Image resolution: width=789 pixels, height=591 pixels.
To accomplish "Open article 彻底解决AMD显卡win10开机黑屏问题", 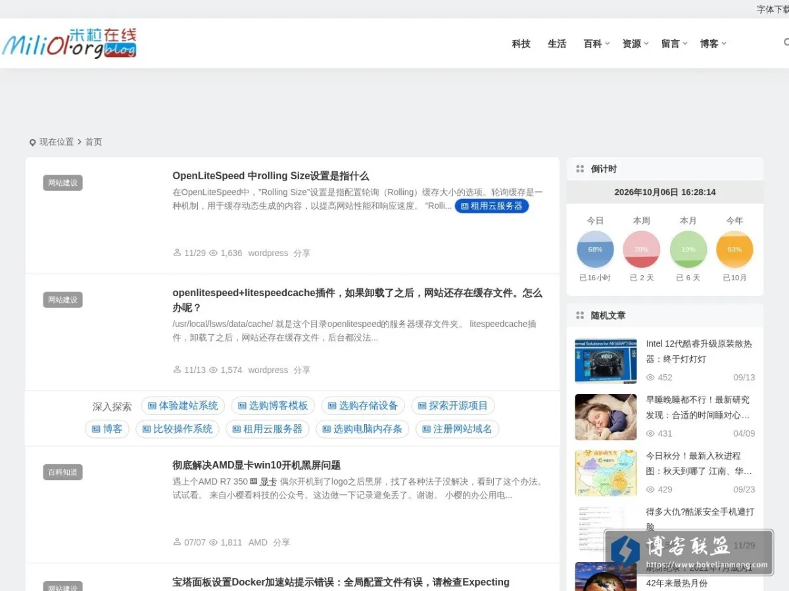I will click(x=256, y=465).
